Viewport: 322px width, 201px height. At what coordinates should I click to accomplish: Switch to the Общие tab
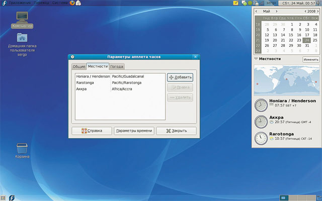(x=79, y=66)
